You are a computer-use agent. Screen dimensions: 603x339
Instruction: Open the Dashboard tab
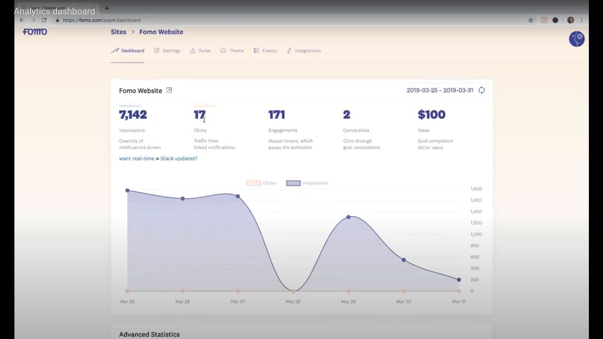128,51
